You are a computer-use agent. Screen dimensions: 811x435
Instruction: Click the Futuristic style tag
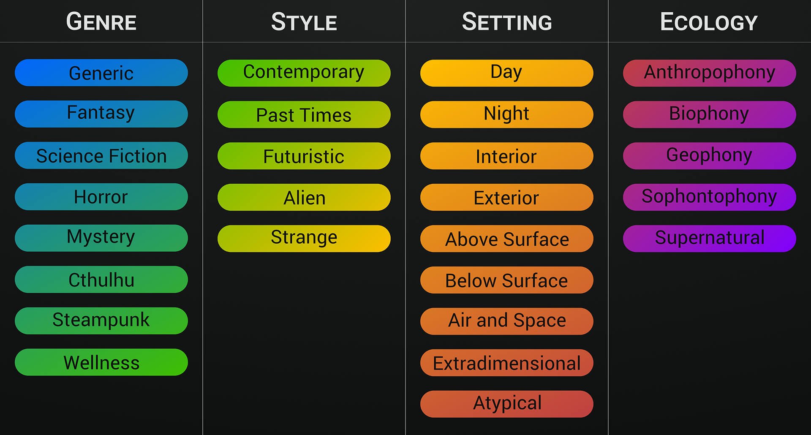click(x=304, y=156)
